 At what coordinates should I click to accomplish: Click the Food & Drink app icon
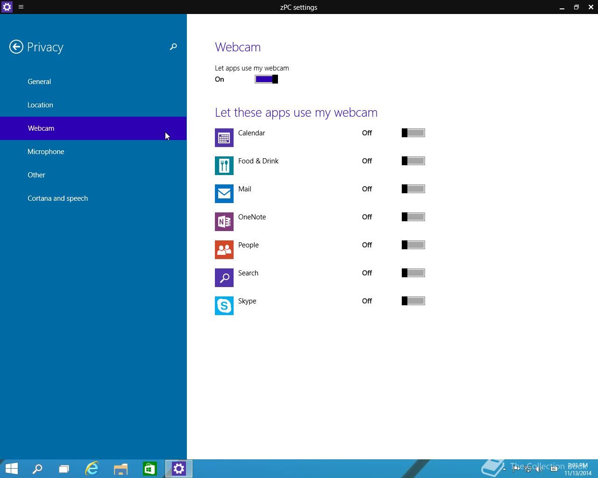tap(224, 166)
